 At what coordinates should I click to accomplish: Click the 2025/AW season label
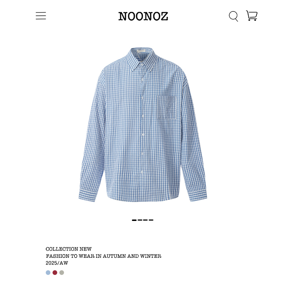[57, 263]
